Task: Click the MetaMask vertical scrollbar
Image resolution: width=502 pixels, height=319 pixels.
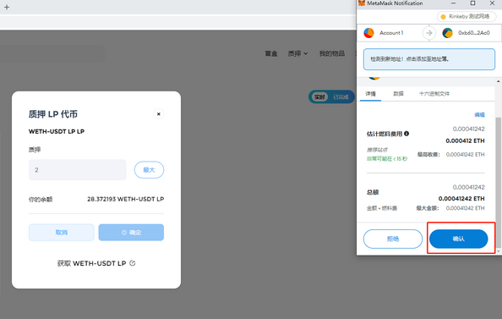Action: 498,183
